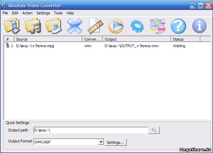Click the Conver... column header

pos(92,39)
